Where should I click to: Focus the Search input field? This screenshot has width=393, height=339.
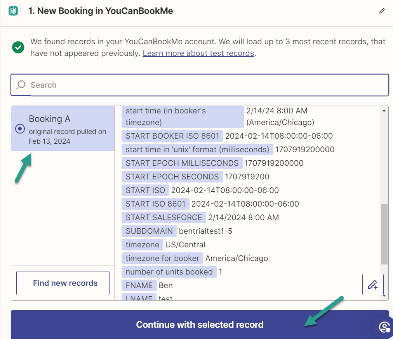click(200, 85)
